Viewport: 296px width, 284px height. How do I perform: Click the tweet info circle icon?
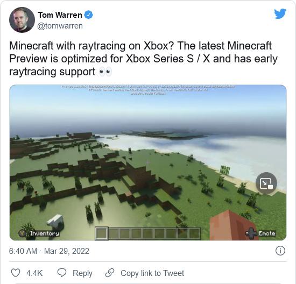point(280,251)
